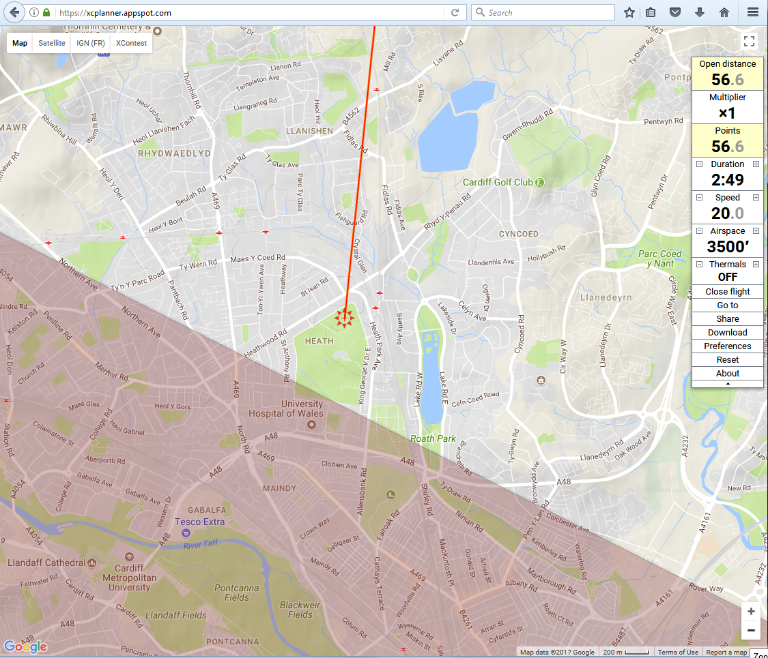Focus the browser Search box
This screenshot has height=658, width=768.
pyautogui.click(x=543, y=13)
